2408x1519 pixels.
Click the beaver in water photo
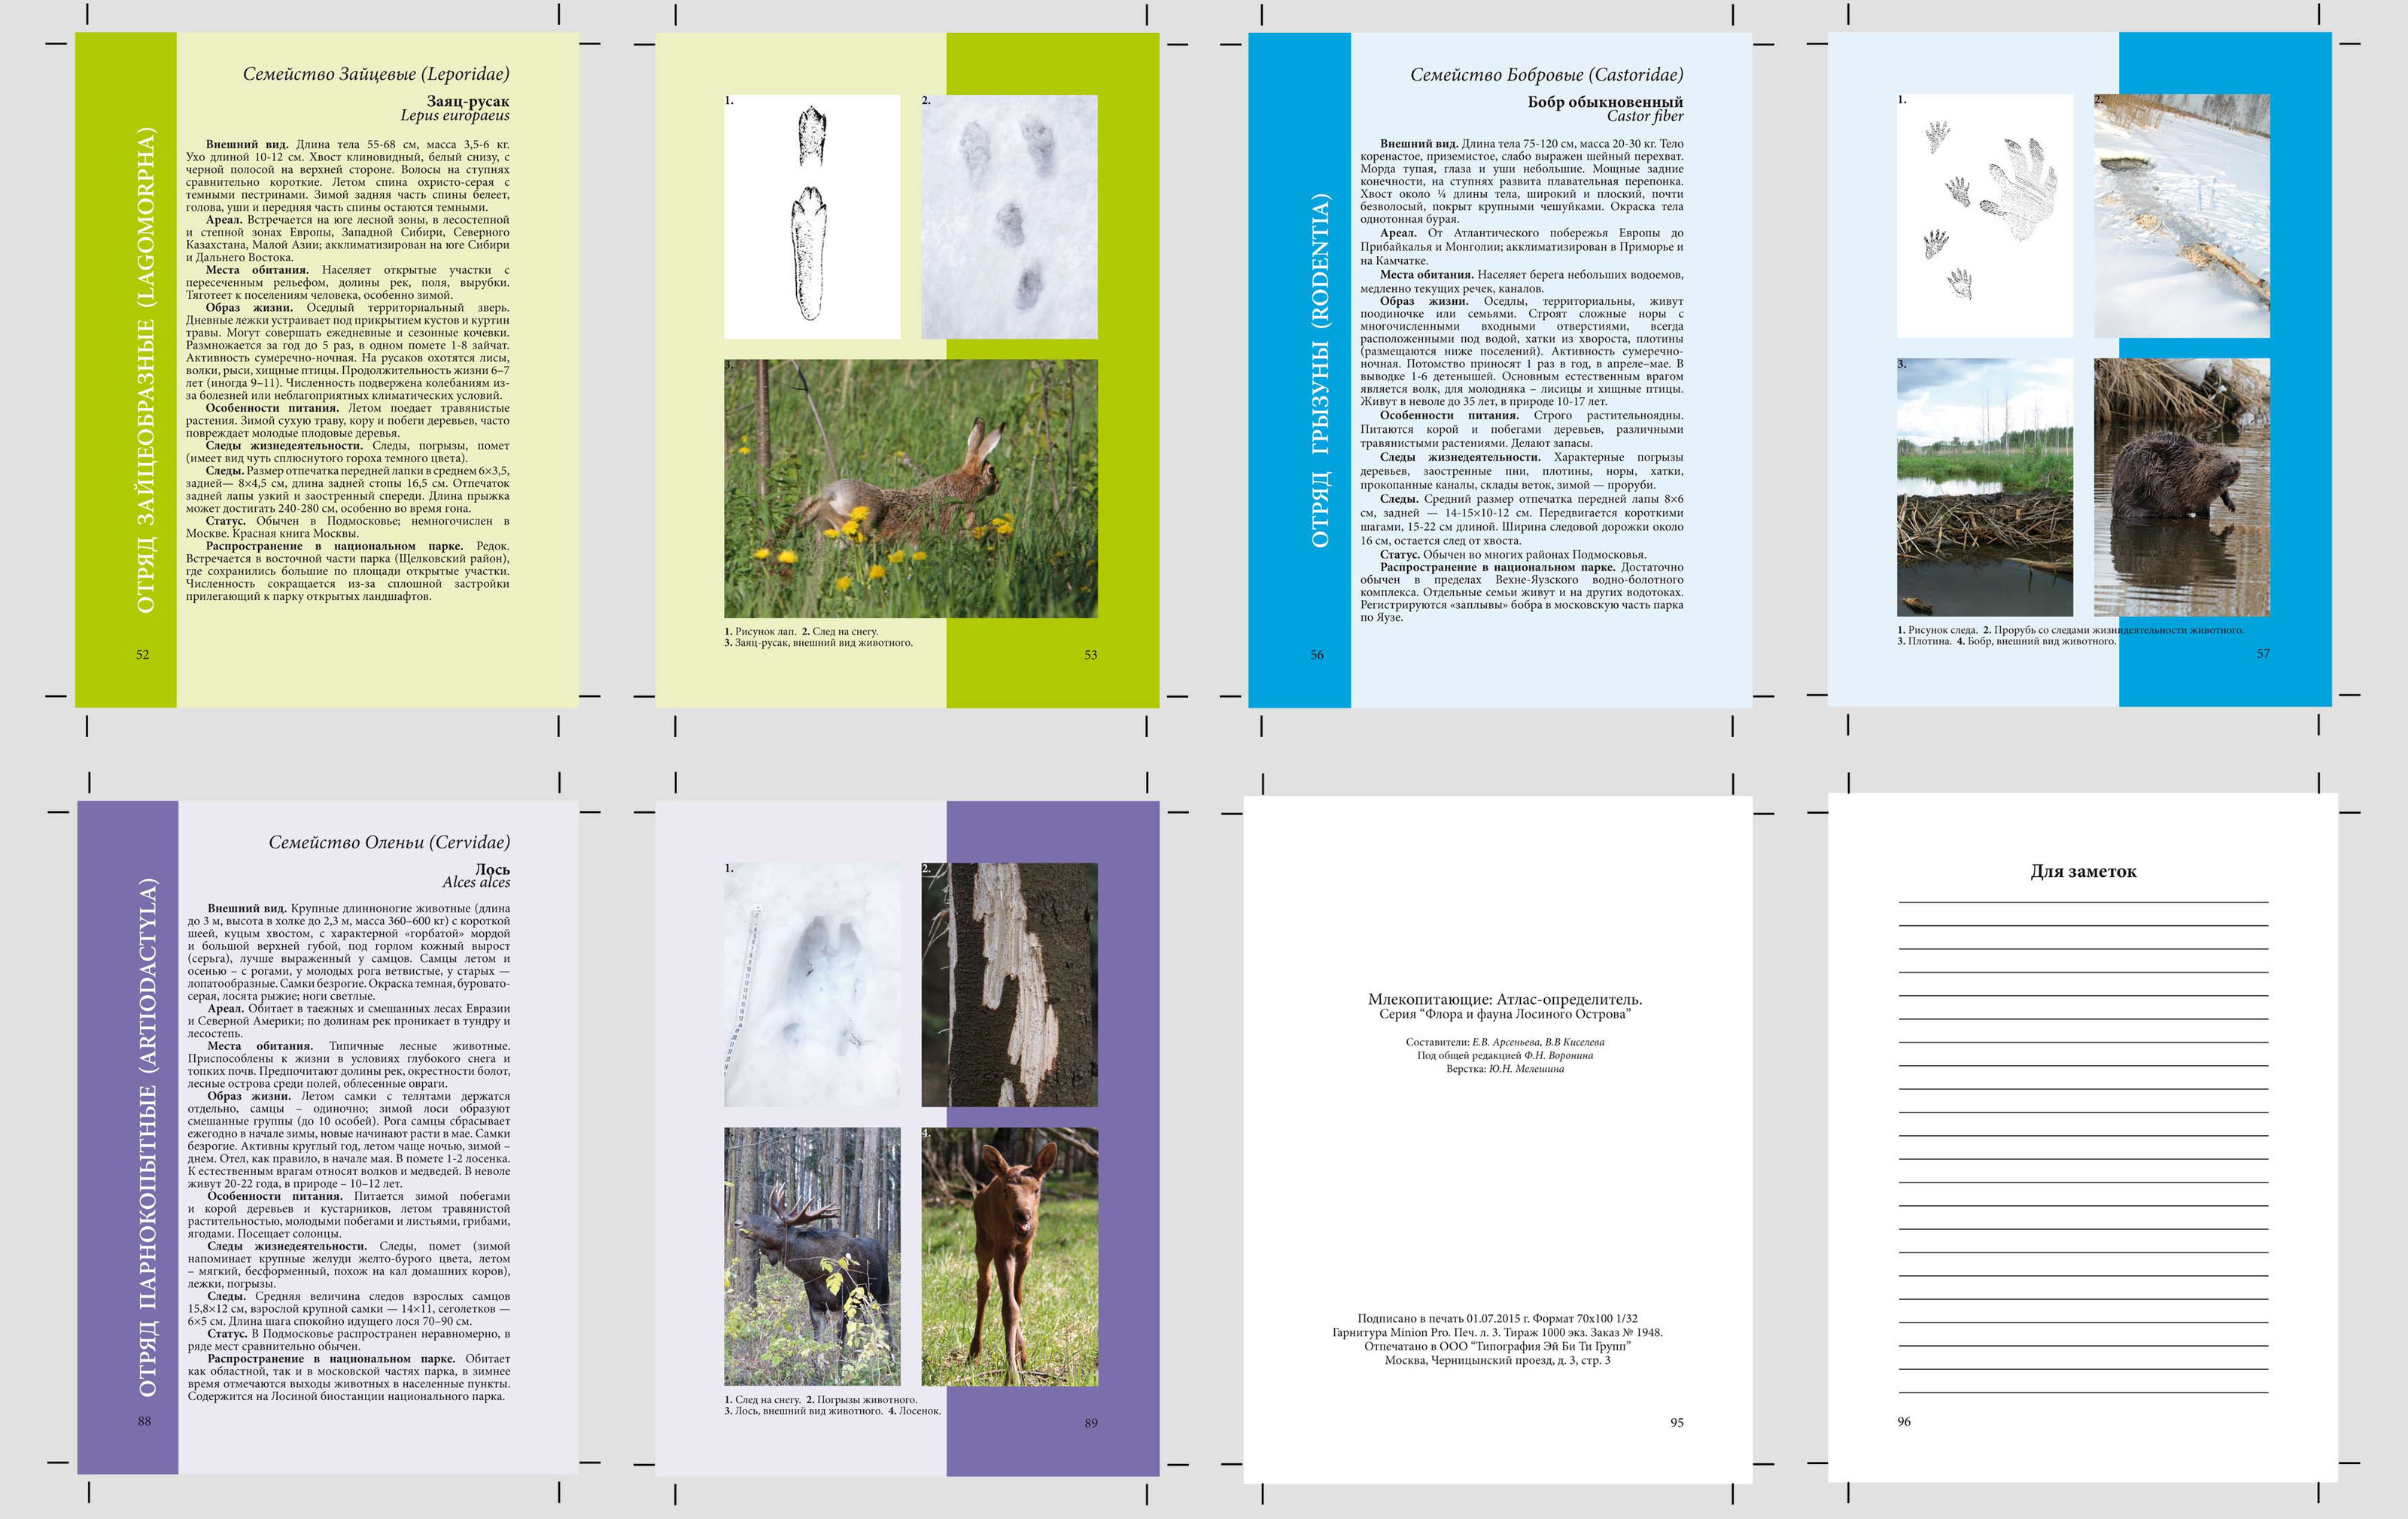click(2181, 487)
